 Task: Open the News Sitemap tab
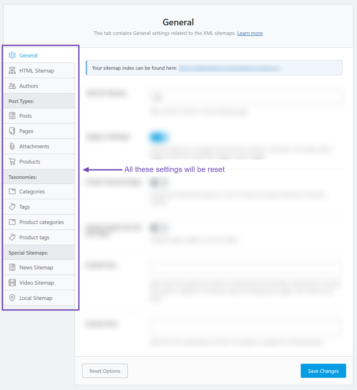[x=39, y=267]
